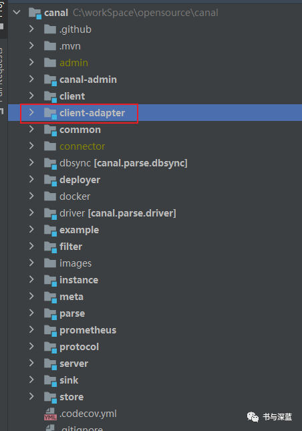
Task: Click the .codecov.yml YML file icon
Action: click(50, 414)
